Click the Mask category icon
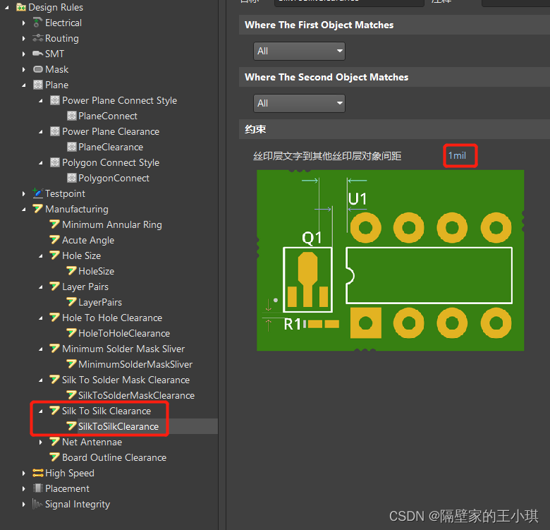The height and width of the screenshot is (530, 550). [38, 69]
